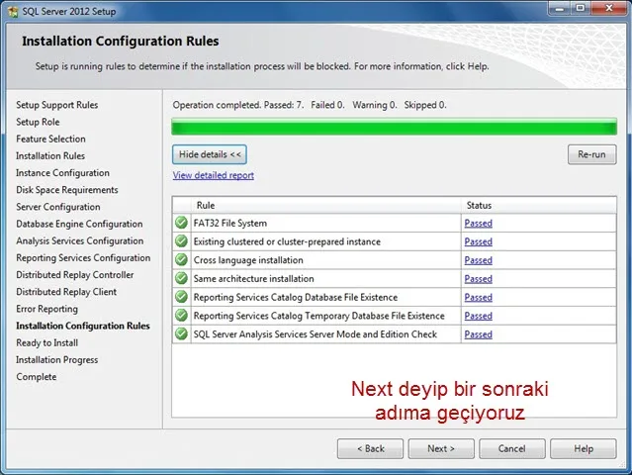Select Installation Rules step in the sidebar
This screenshot has width=632, height=475.
pyautogui.click(x=50, y=155)
